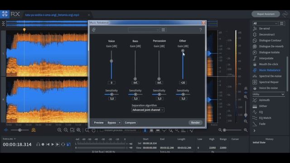Open the Deconstruct module

click(x=266, y=34)
